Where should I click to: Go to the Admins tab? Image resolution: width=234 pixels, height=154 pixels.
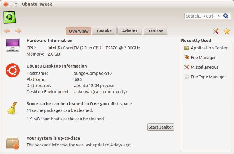click(x=130, y=31)
